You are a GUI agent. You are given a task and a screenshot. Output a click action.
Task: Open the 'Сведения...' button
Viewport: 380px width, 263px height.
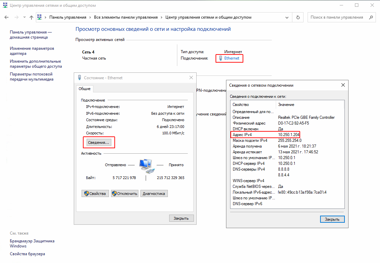click(98, 143)
